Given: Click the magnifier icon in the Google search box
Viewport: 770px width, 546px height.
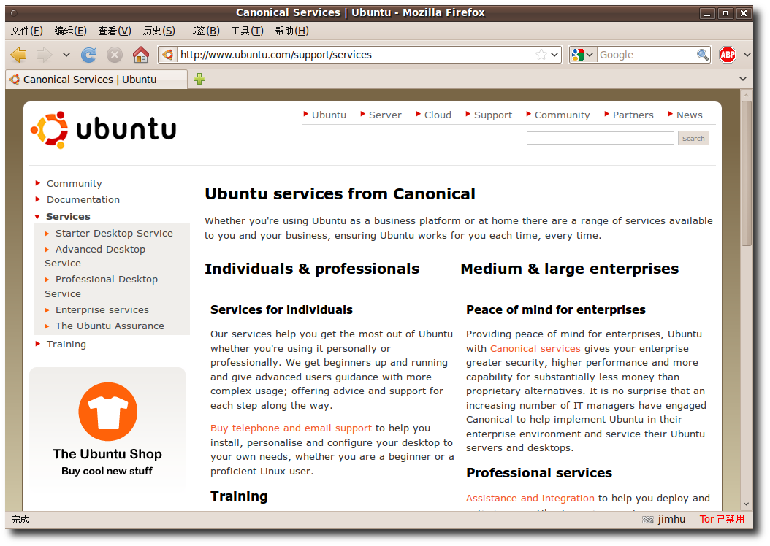Looking at the screenshot, I should (703, 55).
